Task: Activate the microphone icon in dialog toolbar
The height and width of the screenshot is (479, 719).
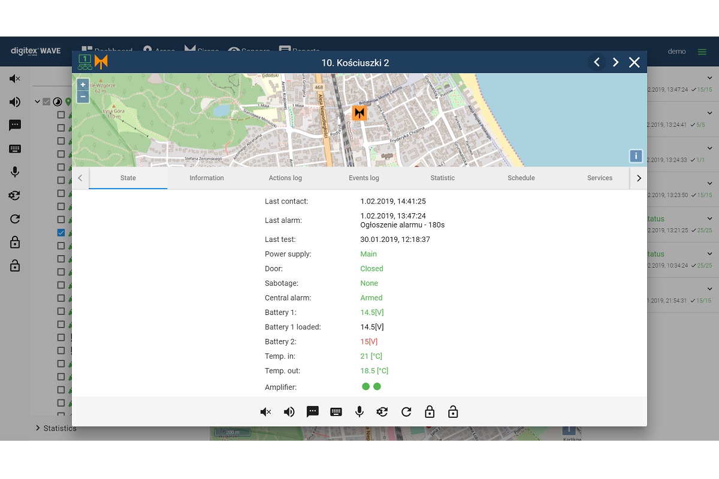Action: (359, 412)
